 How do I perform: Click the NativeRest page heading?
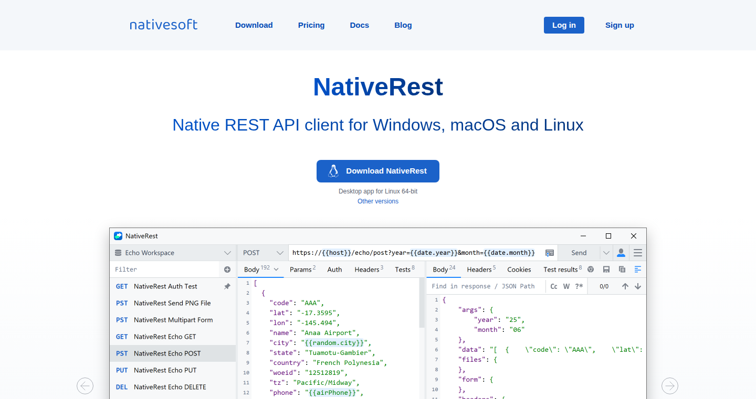pyautogui.click(x=378, y=87)
